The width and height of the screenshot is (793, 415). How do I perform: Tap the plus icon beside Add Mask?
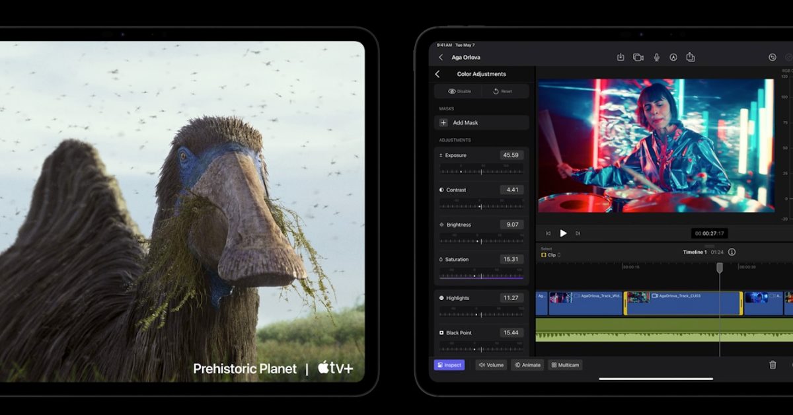click(x=443, y=123)
